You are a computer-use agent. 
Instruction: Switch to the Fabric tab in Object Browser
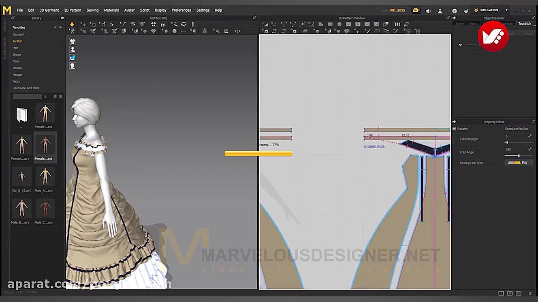[473, 23]
